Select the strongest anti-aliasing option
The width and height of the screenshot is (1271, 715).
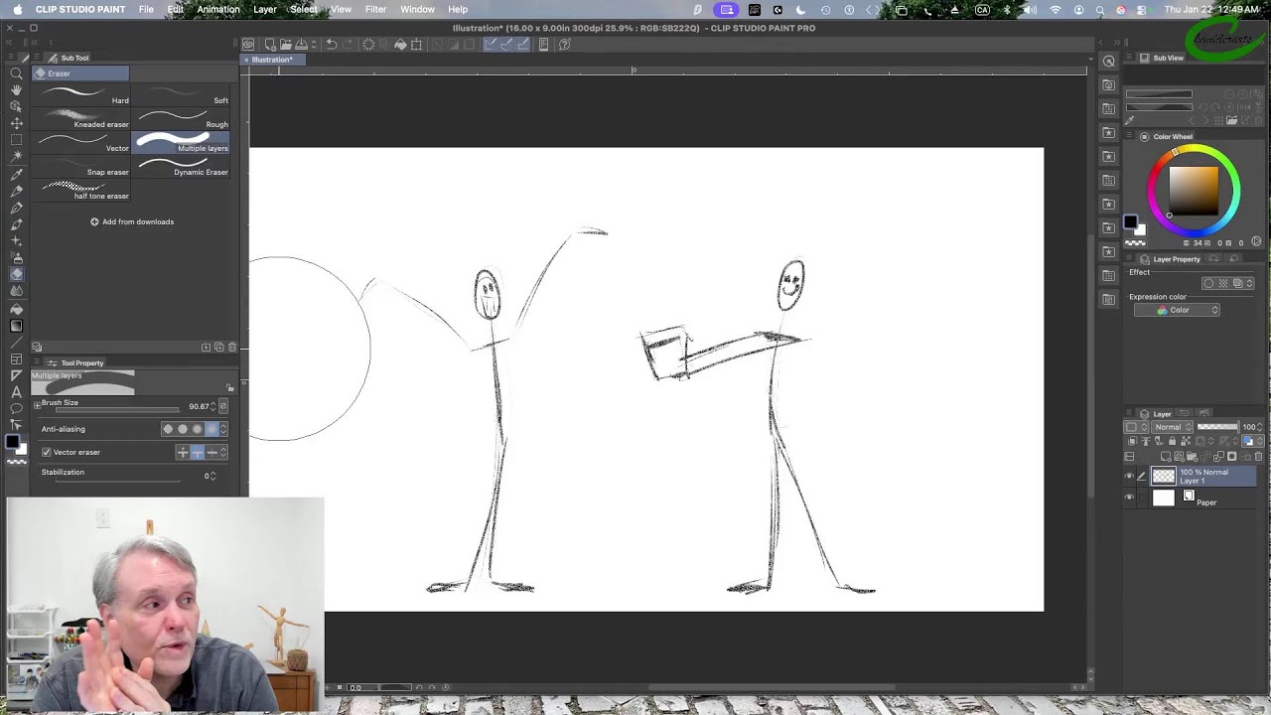pos(212,429)
